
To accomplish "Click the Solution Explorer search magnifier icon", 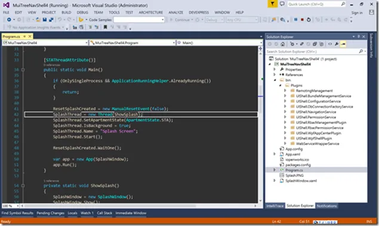I will (x=361, y=51).
